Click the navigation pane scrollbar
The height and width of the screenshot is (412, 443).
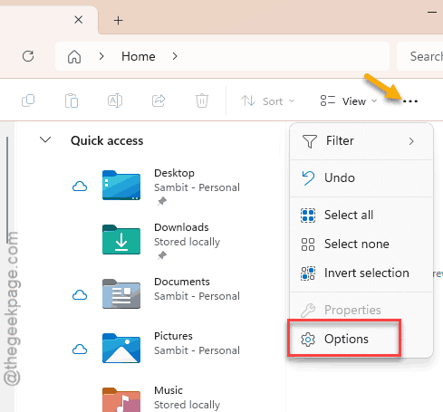(x=7, y=190)
